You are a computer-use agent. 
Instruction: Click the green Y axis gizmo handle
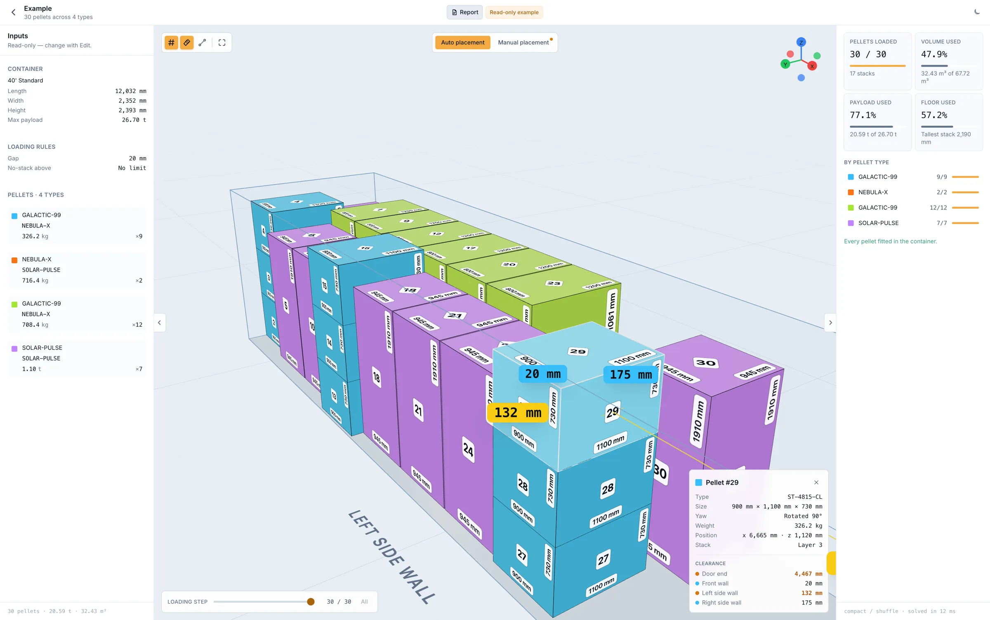(785, 64)
